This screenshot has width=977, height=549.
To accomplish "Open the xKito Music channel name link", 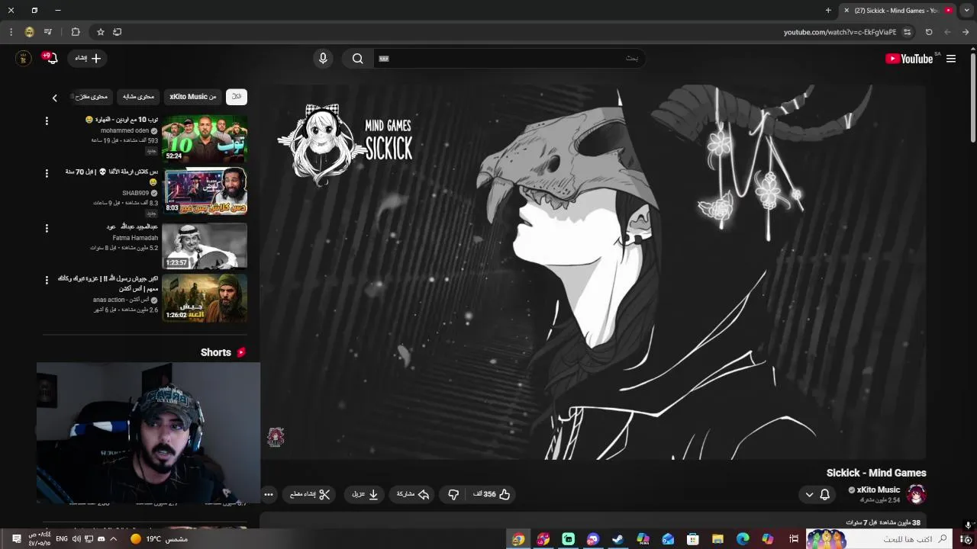I will pyautogui.click(x=879, y=490).
